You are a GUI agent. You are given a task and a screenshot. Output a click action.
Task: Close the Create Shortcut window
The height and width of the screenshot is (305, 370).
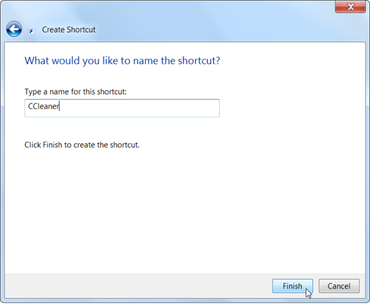pyautogui.click(x=350, y=7)
